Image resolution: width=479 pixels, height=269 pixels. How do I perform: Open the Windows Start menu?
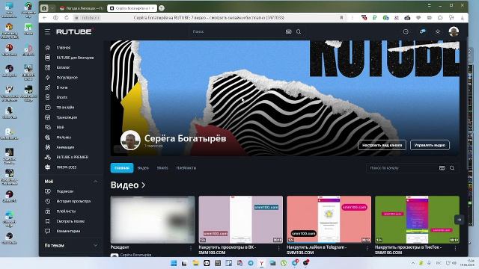coord(174,263)
